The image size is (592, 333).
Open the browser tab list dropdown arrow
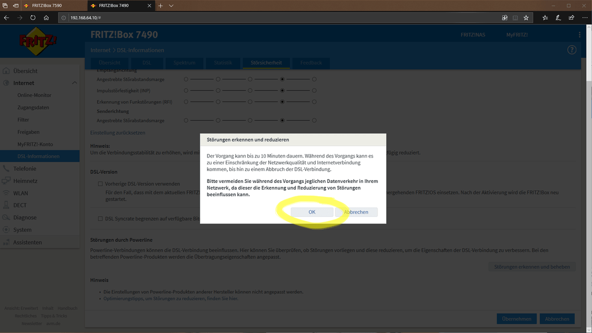[x=171, y=6]
